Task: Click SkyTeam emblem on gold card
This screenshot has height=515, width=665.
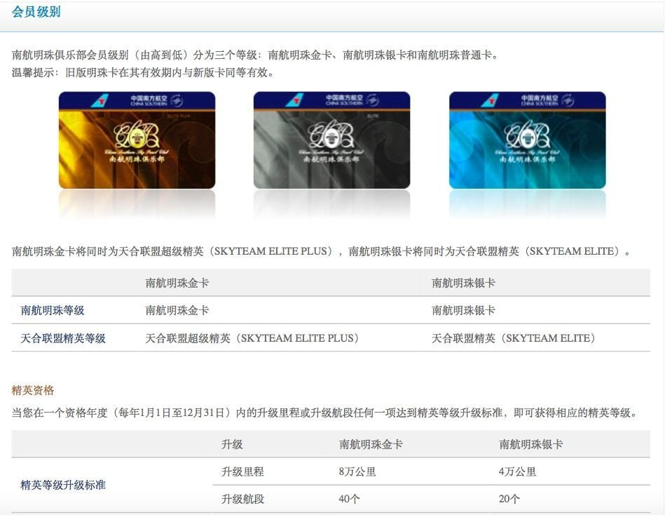Action: [x=177, y=100]
